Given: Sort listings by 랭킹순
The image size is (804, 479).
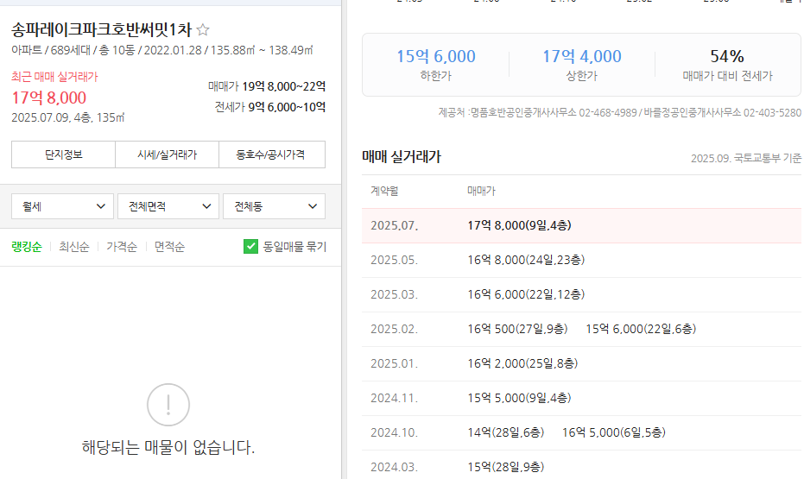Looking at the screenshot, I should tap(27, 247).
